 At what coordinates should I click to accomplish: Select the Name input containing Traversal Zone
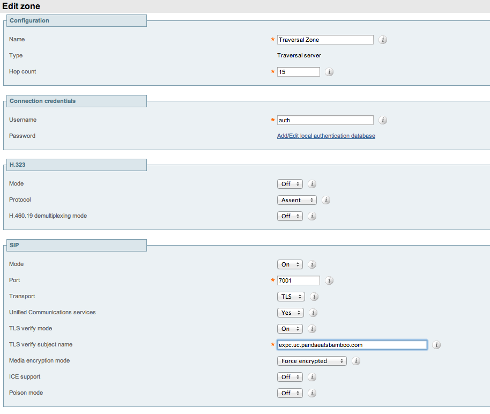[325, 40]
